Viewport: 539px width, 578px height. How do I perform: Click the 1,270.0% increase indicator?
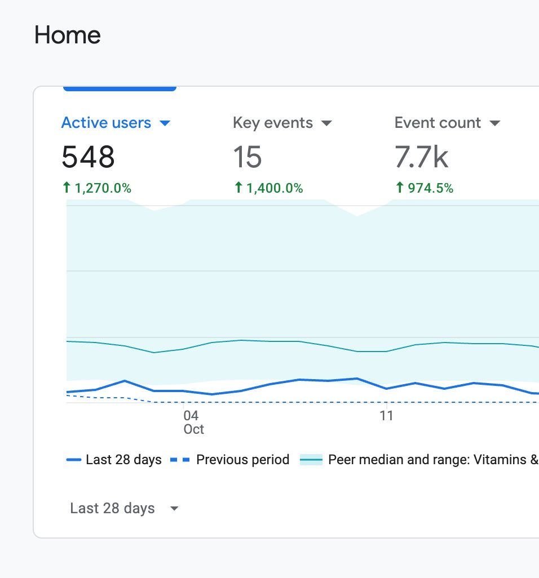[96, 188]
